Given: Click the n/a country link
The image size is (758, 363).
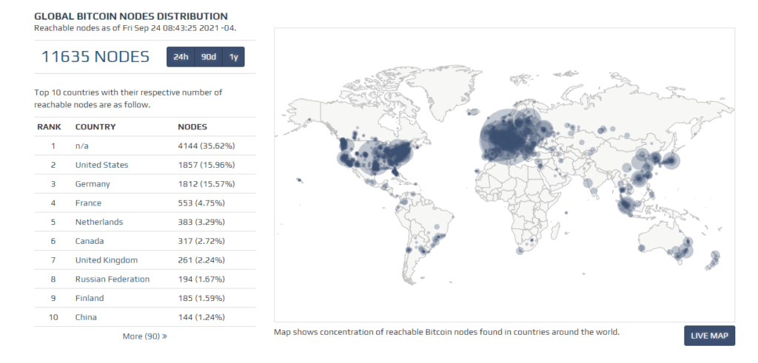Looking at the screenshot, I should pyautogui.click(x=81, y=146).
